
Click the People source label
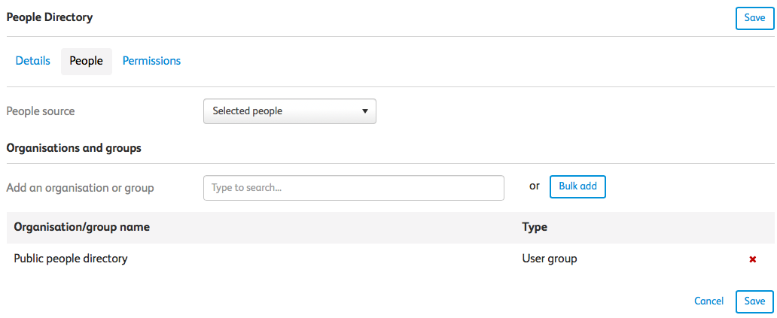[x=41, y=111]
